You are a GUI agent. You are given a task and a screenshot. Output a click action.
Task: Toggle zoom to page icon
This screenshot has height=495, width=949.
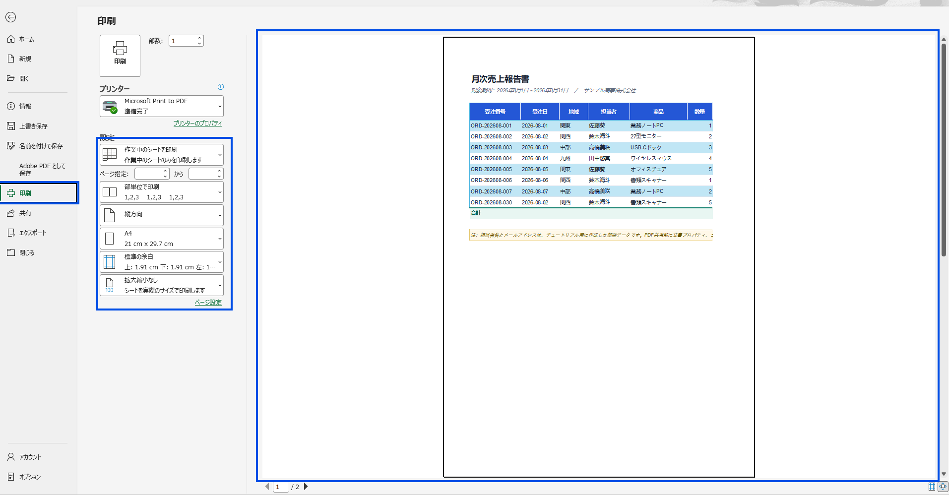tap(943, 487)
